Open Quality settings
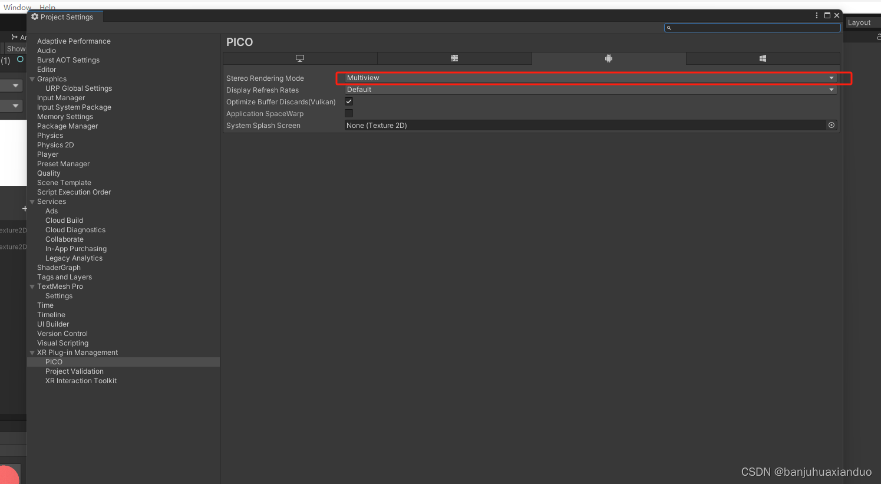This screenshot has width=881, height=484. [x=49, y=173]
